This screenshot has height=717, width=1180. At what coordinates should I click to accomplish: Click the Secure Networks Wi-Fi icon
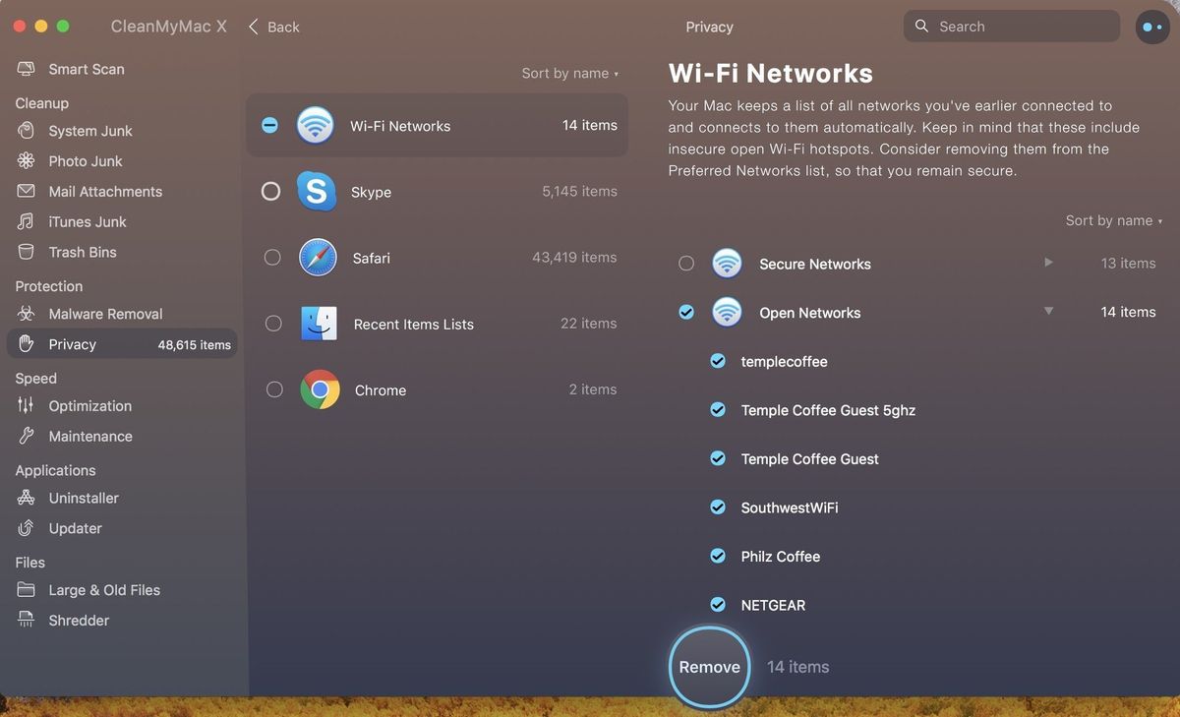tap(727, 264)
